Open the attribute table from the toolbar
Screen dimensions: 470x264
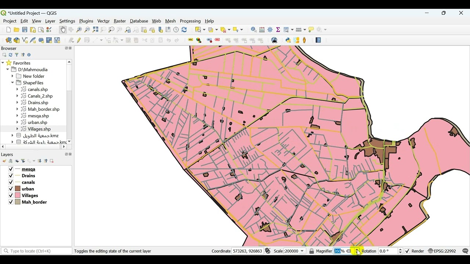click(262, 30)
